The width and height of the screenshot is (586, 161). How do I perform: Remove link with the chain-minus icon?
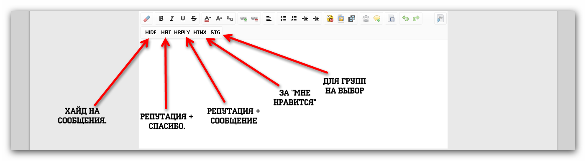pyautogui.click(x=255, y=18)
